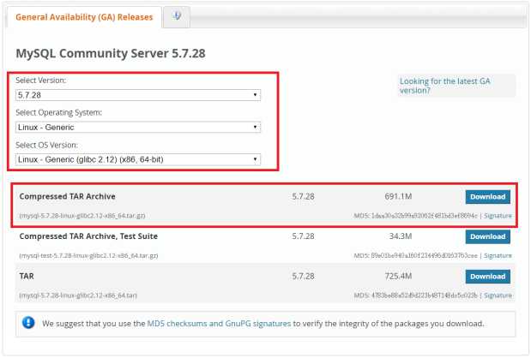Click the 'TAR' package title text
The image size is (531, 358).
coord(27,276)
